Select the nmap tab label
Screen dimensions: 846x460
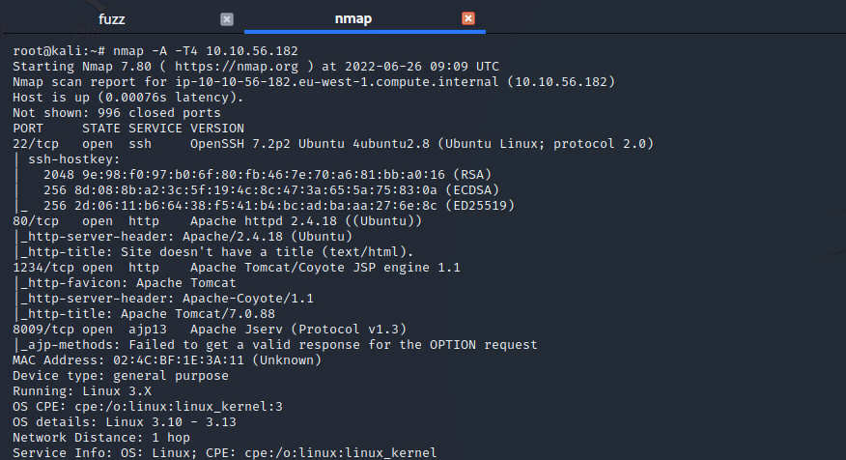(x=353, y=19)
